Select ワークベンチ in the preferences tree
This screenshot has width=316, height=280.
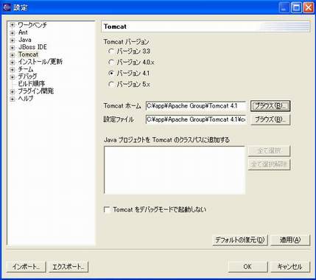(32, 25)
